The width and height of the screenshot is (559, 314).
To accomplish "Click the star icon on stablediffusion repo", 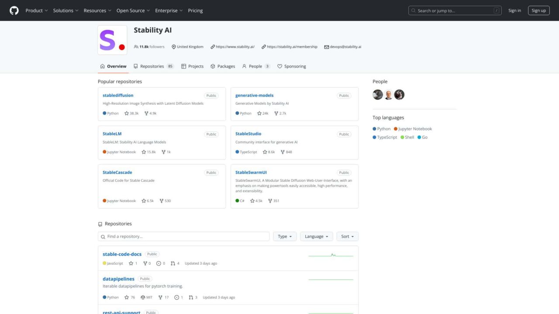I will [x=127, y=113].
